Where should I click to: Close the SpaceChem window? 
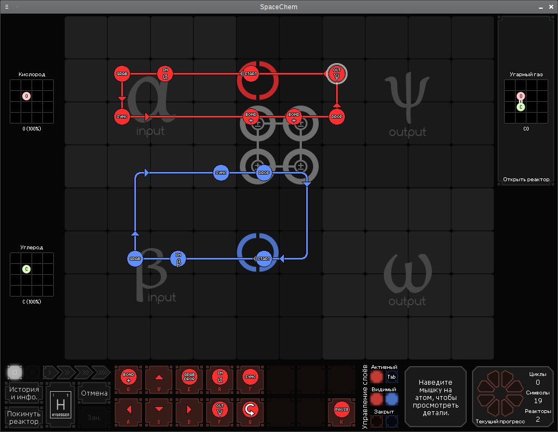(551, 7)
